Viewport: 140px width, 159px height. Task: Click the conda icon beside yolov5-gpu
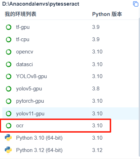[x=8, y=89]
